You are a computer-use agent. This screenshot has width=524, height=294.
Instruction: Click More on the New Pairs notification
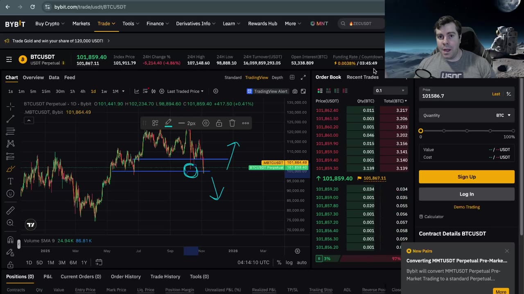pos(501,291)
